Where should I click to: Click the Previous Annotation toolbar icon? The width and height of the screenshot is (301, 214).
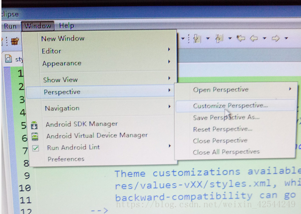[x=219, y=38]
